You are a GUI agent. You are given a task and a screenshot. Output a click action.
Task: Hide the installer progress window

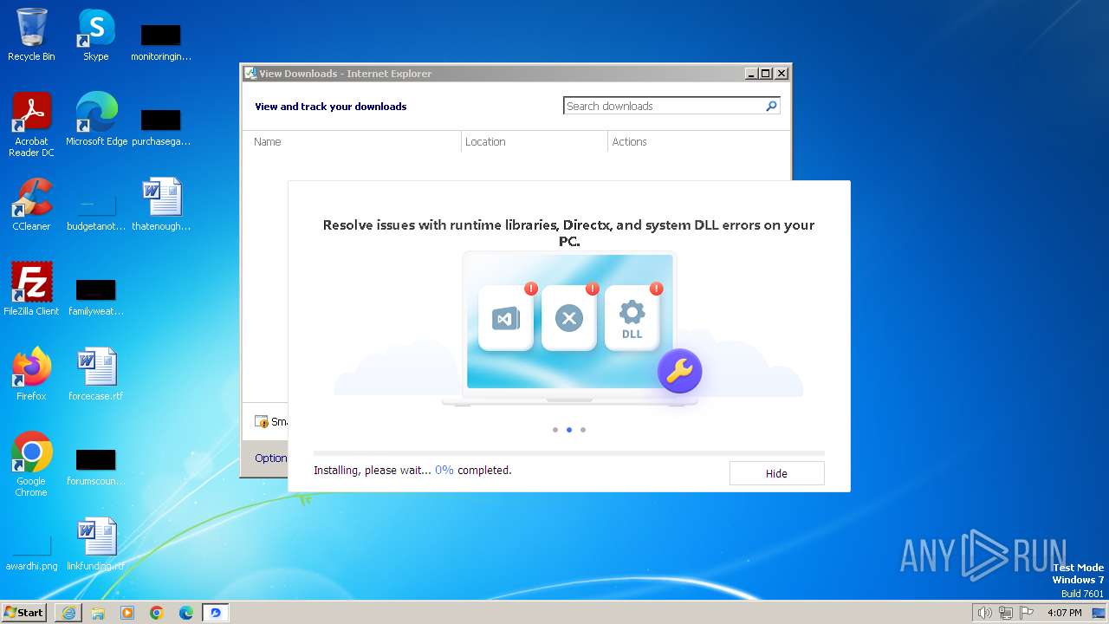(x=776, y=473)
